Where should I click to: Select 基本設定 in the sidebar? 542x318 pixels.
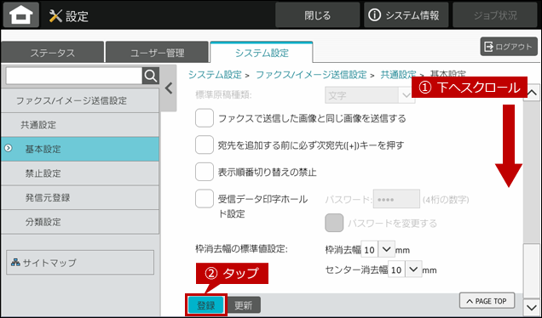coord(80,149)
